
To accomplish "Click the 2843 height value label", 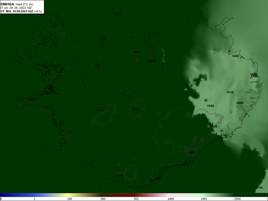I will [103, 38].
